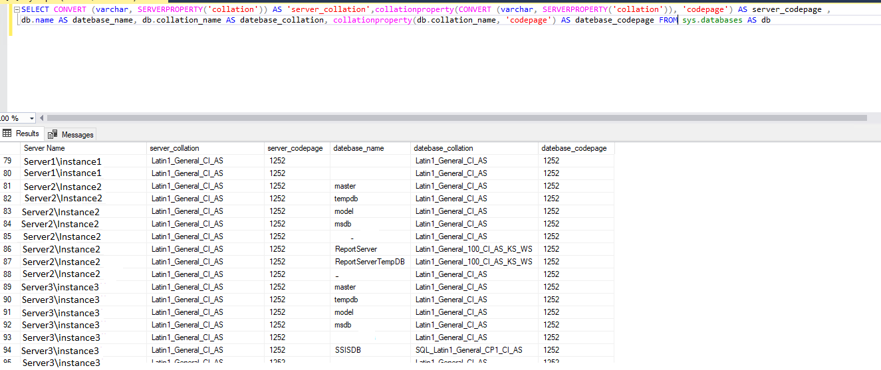881x370 pixels.
Task: Click the msdb cell in row 84
Action: coord(370,224)
